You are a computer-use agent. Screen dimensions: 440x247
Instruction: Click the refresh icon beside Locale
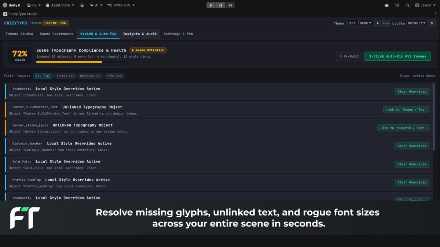tap(432, 23)
